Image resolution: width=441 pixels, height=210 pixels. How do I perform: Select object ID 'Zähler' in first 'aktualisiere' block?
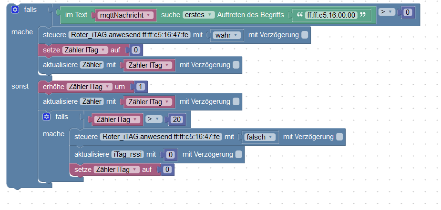[x=92, y=65]
